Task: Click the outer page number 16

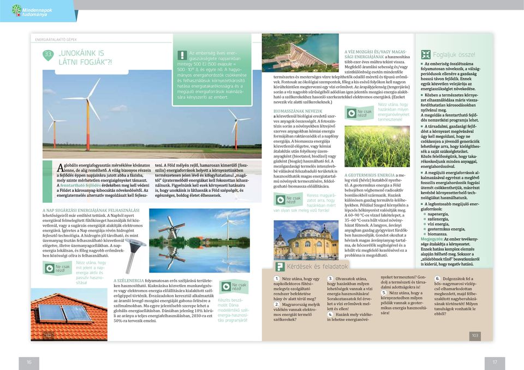Action: [x=29, y=362]
